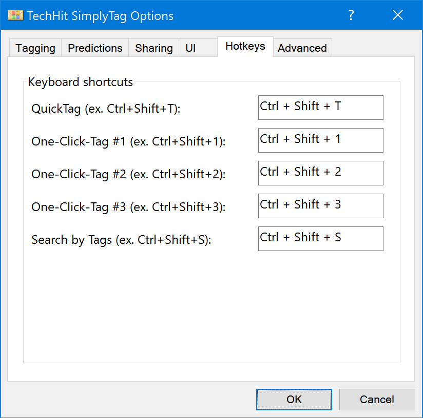Click the One-Click-Tag #3 label text

coord(128,207)
